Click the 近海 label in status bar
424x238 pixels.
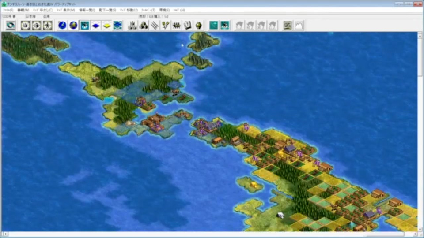coord(46,16)
